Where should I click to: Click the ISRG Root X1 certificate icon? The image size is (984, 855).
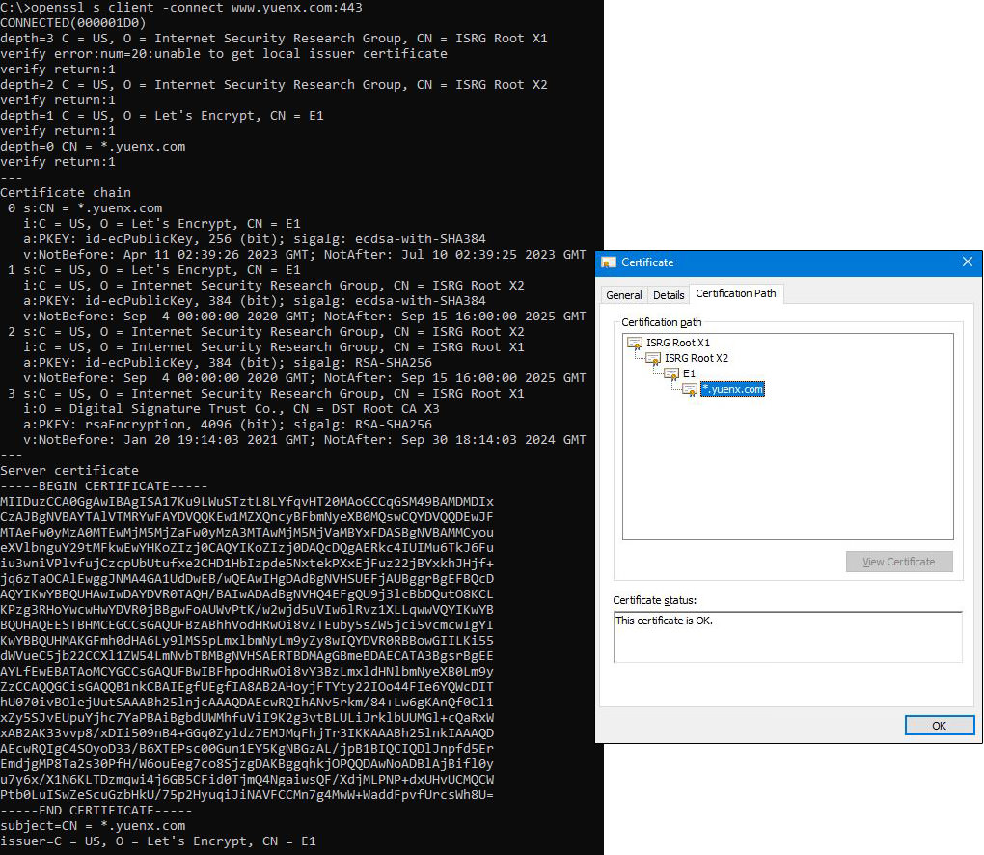click(x=635, y=343)
